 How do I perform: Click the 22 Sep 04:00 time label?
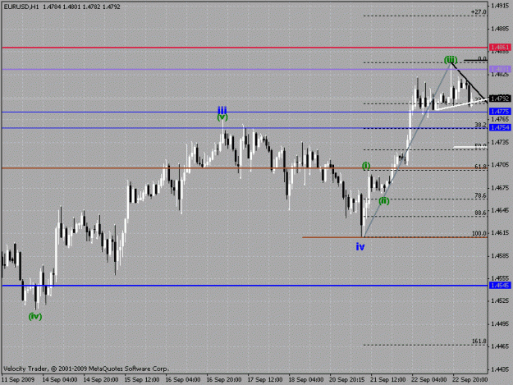(429, 379)
